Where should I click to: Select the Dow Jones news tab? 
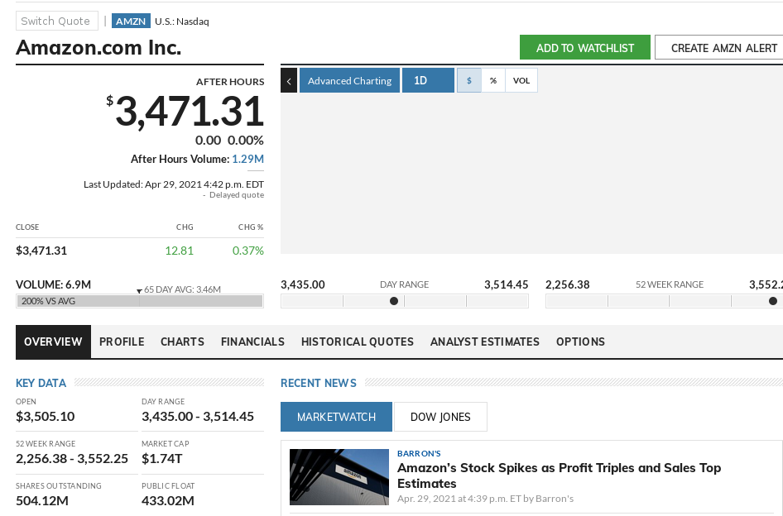coord(440,417)
